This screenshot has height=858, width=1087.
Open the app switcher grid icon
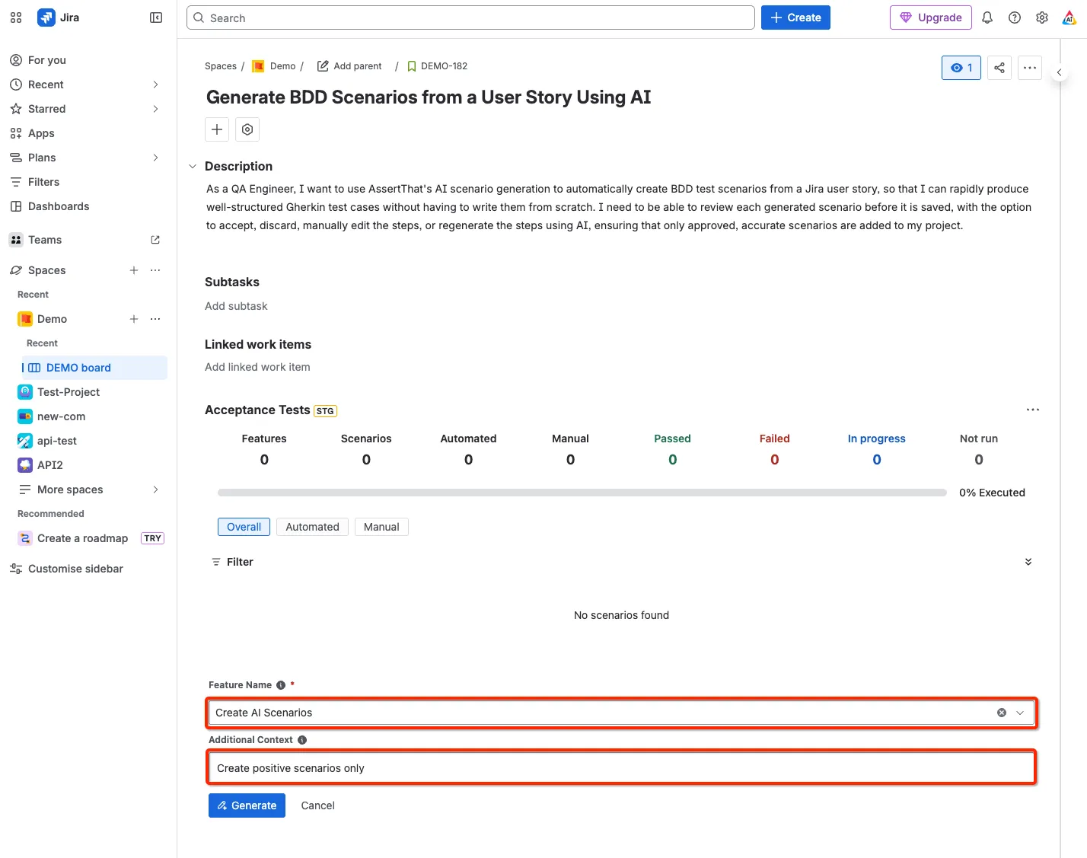click(x=16, y=18)
